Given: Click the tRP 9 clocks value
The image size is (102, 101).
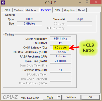Looking at the screenshot, I should point(61,56).
